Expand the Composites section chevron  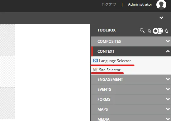click(168, 41)
